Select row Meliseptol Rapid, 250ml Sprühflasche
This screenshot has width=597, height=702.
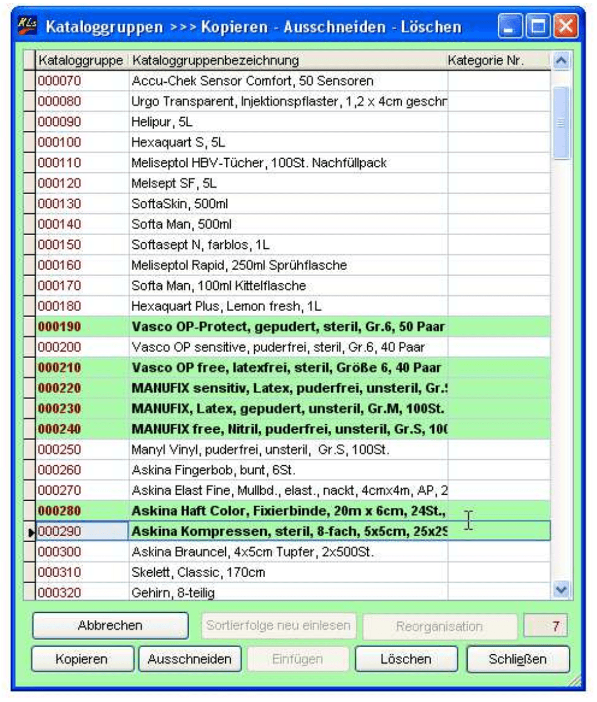[x=287, y=266]
